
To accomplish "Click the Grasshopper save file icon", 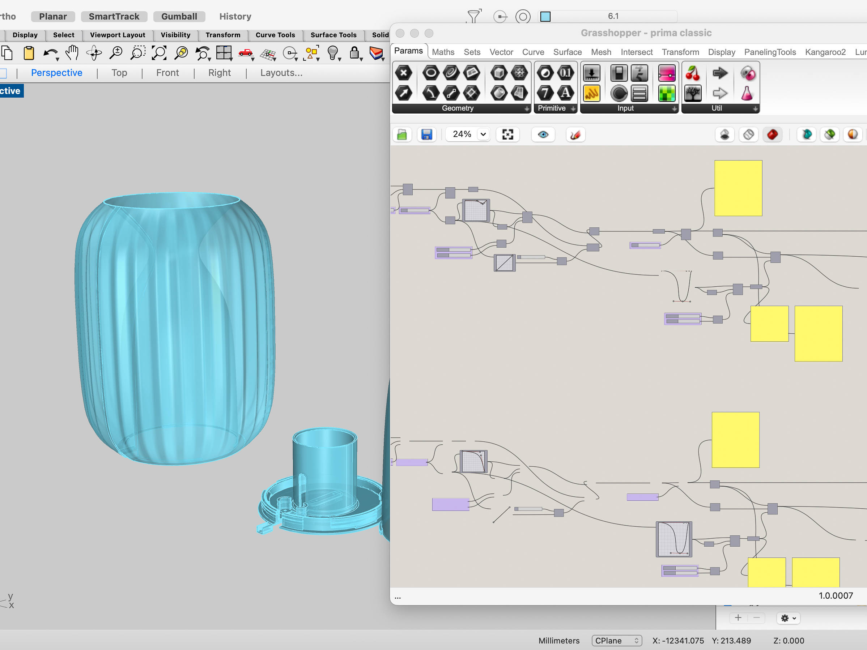I will tap(426, 135).
